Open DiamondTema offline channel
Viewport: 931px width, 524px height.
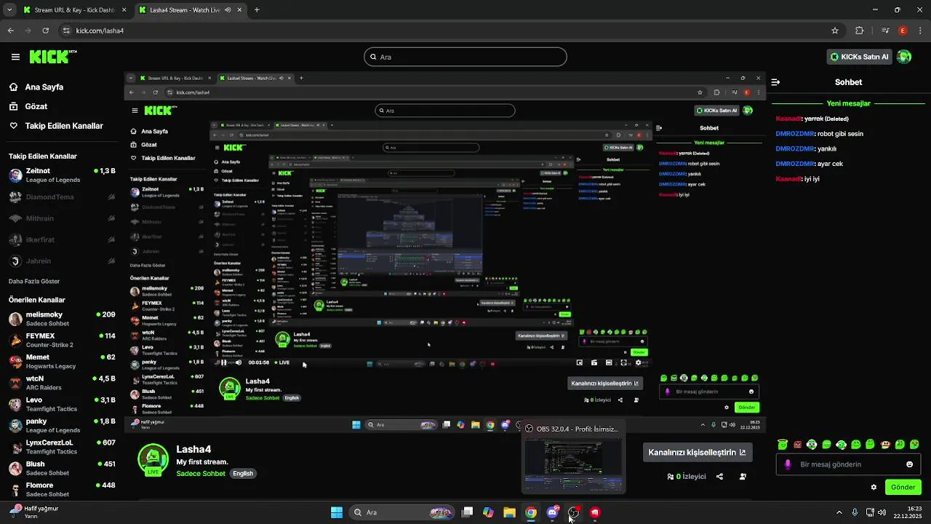click(x=62, y=196)
